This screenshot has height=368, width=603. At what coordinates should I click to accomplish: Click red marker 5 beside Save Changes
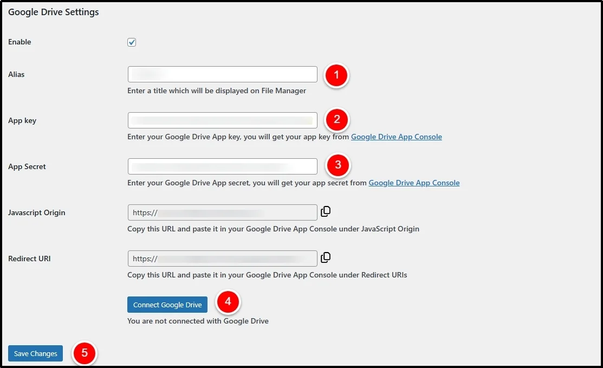pos(85,353)
